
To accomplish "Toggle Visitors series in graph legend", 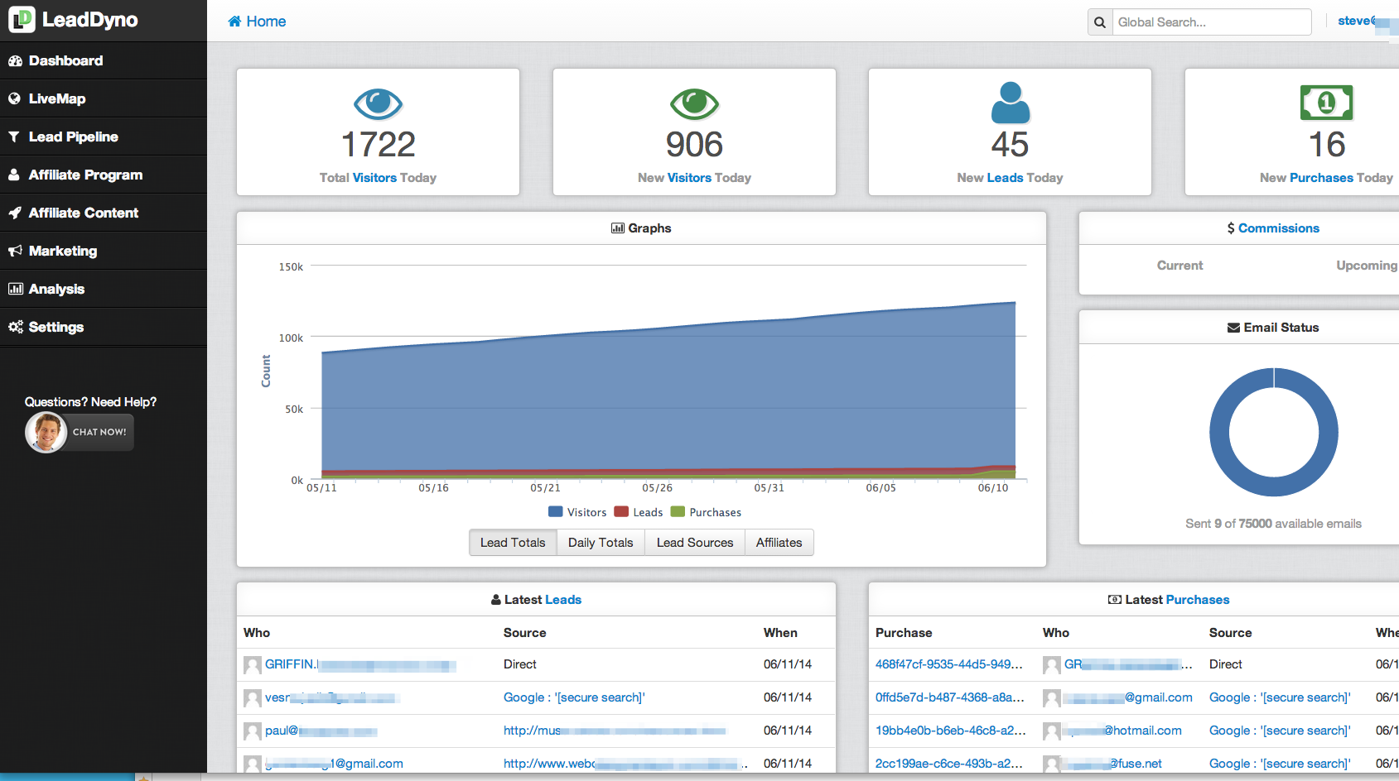I will coord(578,512).
